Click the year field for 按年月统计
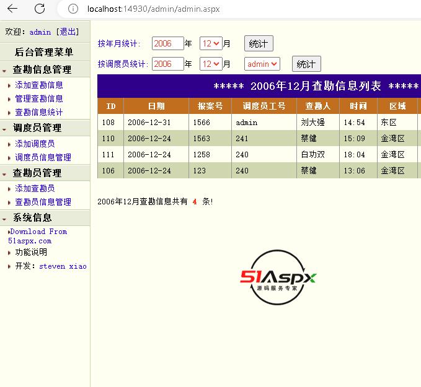Image resolution: width=421 pixels, height=387 pixels. click(167, 43)
